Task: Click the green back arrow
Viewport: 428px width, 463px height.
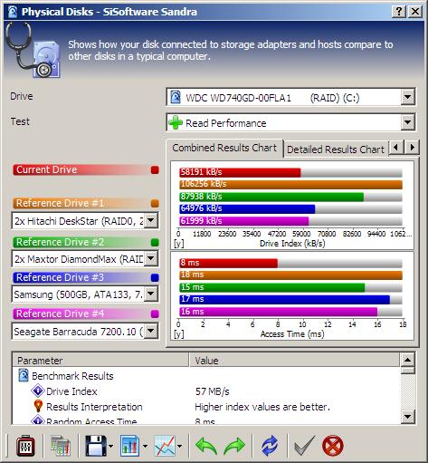Action: [206, 446]
